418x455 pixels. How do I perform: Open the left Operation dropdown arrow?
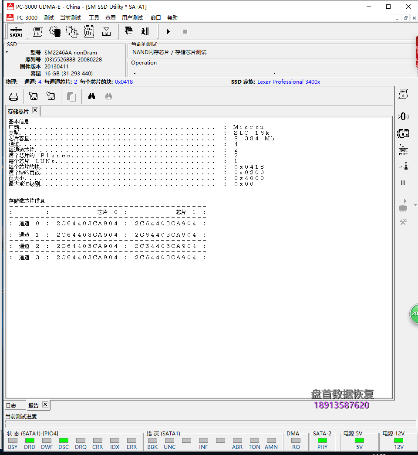(135, 73)
